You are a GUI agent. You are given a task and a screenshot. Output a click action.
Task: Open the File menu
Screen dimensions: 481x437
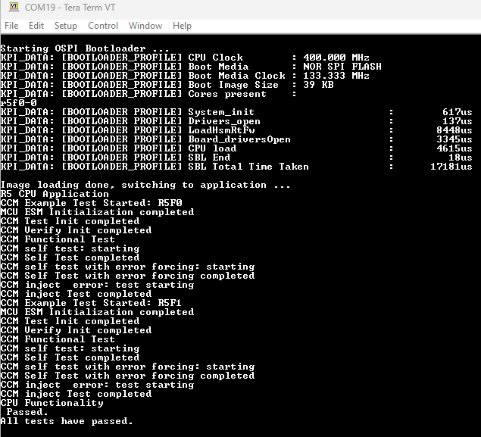[11, 26]
